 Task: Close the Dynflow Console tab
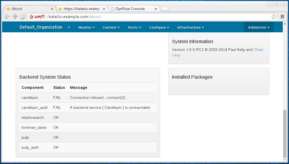[156, 9]
